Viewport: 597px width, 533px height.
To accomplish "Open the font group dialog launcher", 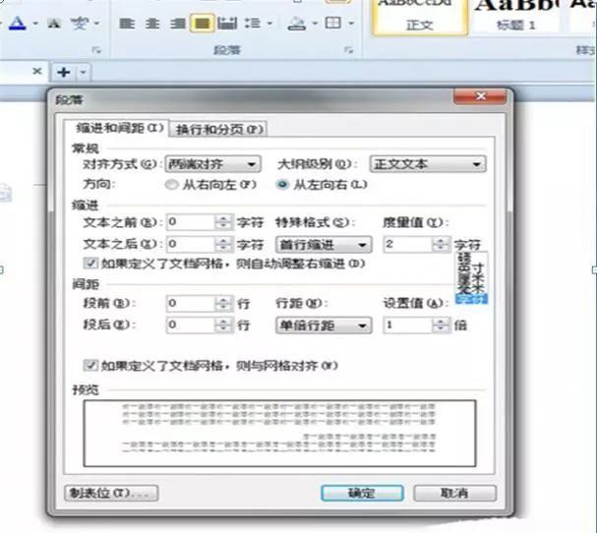I will click(x=97, y=50).
